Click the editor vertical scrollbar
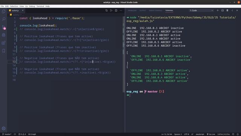This screenshot has height=136, width=241. (x=124, y=54)
